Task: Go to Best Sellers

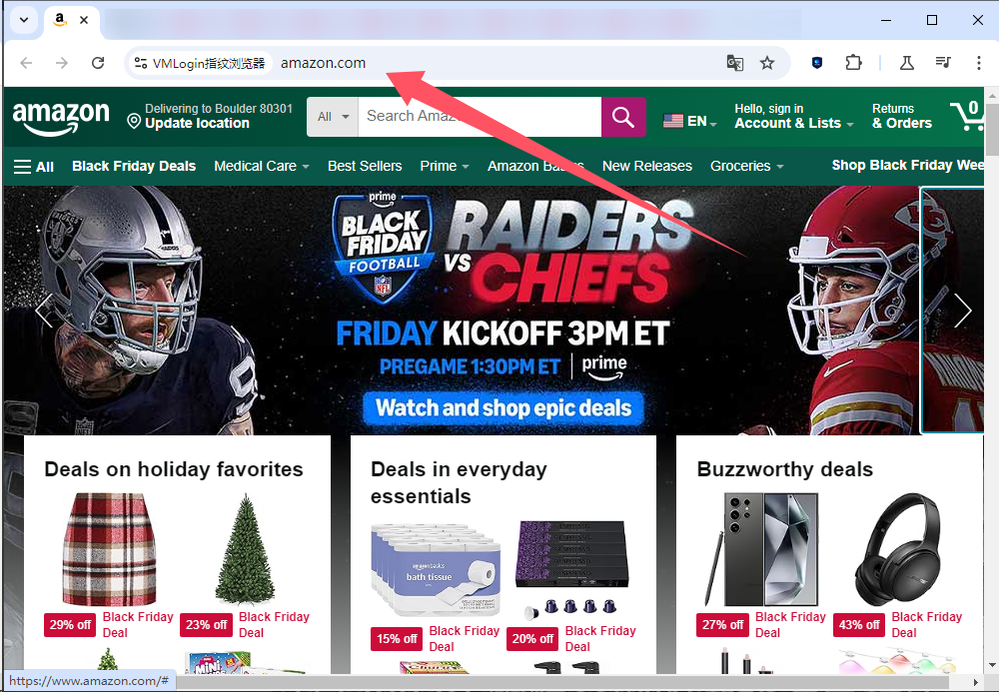Action: pos(365,166)
